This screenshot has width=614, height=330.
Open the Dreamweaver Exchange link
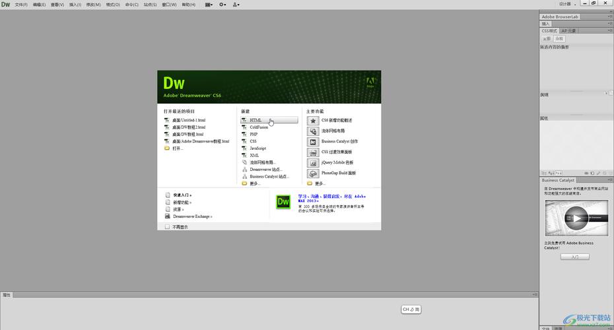pyautogui.click(x=193, y=216)
